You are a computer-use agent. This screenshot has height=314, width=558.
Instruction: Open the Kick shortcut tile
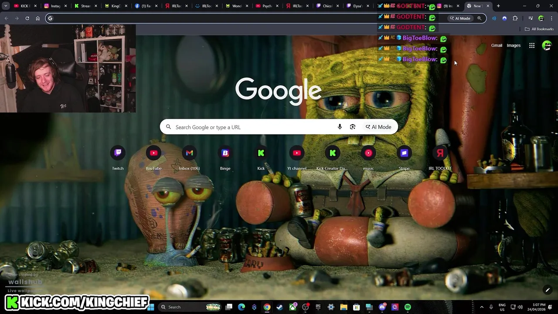pyautogui.click(x=261, y=158)
